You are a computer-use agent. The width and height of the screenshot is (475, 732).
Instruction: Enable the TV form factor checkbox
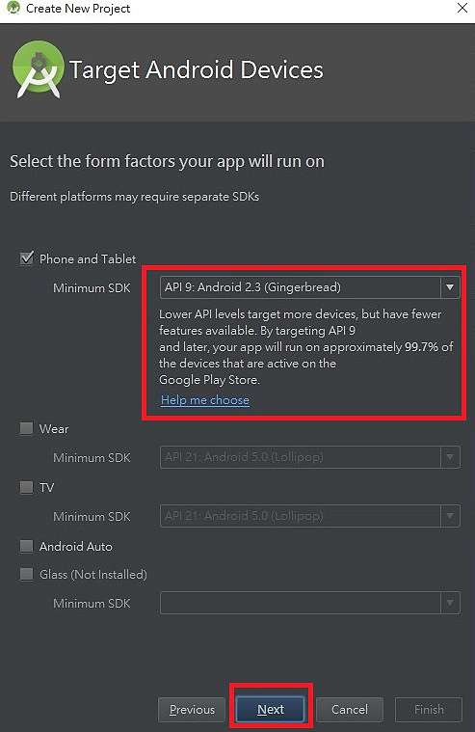click(27, 487)
